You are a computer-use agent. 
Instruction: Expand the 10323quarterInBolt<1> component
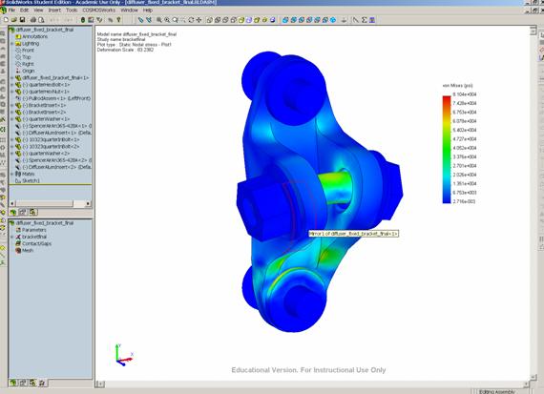click(12, 139)
